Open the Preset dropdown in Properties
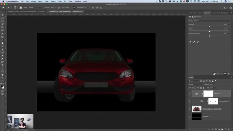This screenshot has width=233, height=131. 212,21
